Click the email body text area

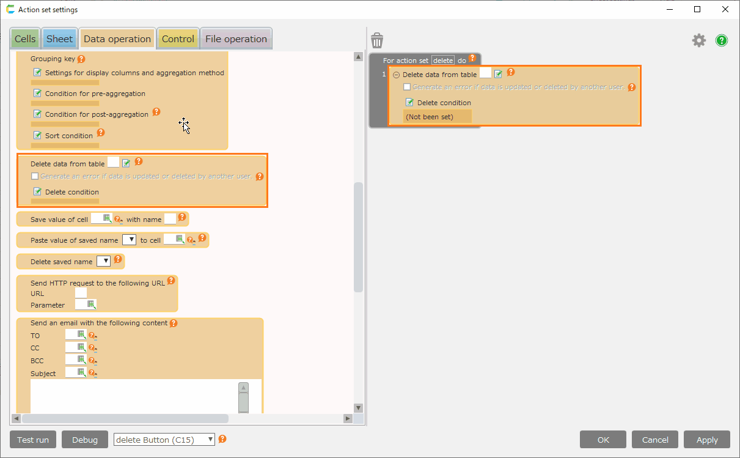coord(134,396)
